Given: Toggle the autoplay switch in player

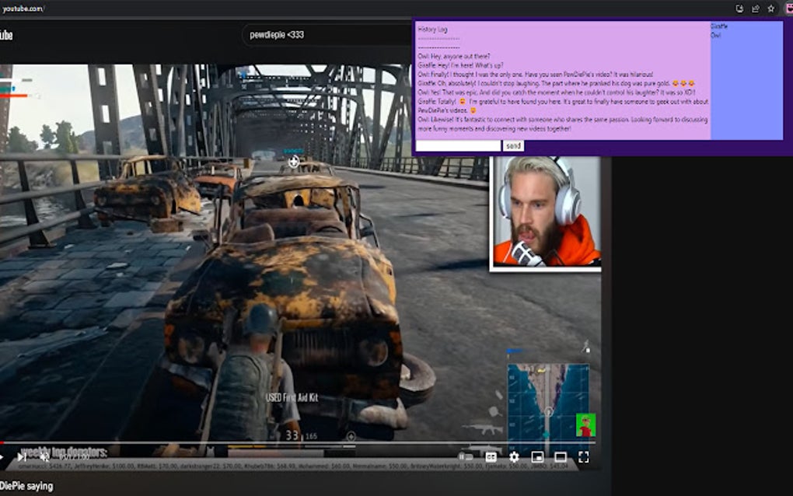Looking at the screenshot, I should coord(465,457).
